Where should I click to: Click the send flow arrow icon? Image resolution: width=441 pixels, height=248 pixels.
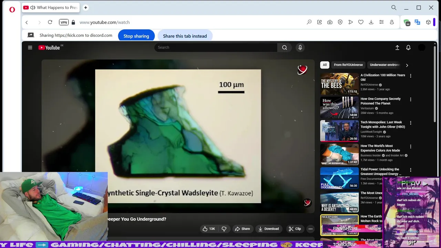click(350, 22)
